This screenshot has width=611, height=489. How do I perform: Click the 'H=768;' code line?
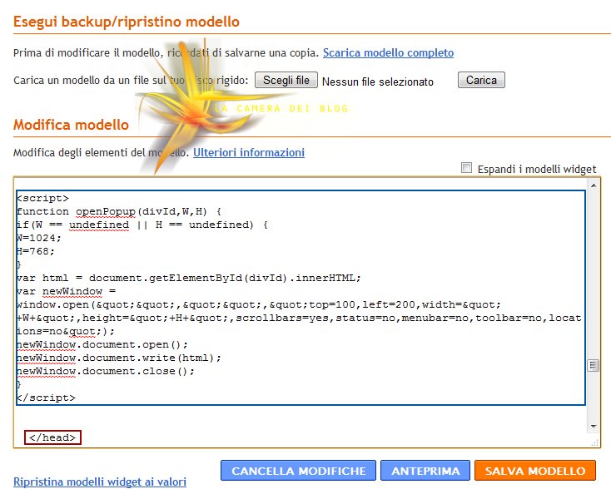[x=36, y=251]
